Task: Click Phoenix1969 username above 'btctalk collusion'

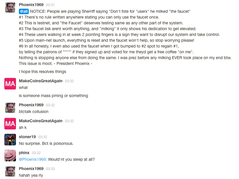Action: [x=31, y=105]
